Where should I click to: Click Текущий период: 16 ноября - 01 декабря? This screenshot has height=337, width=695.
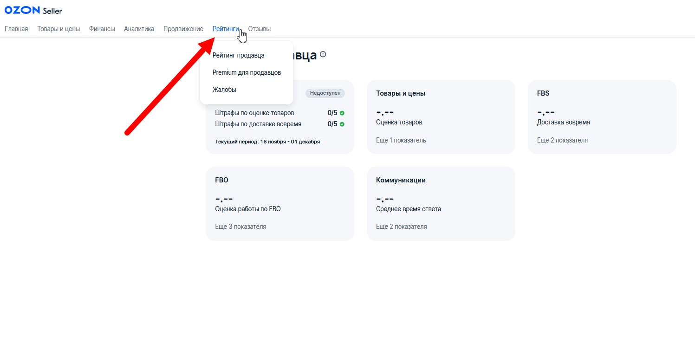point(267,142)
